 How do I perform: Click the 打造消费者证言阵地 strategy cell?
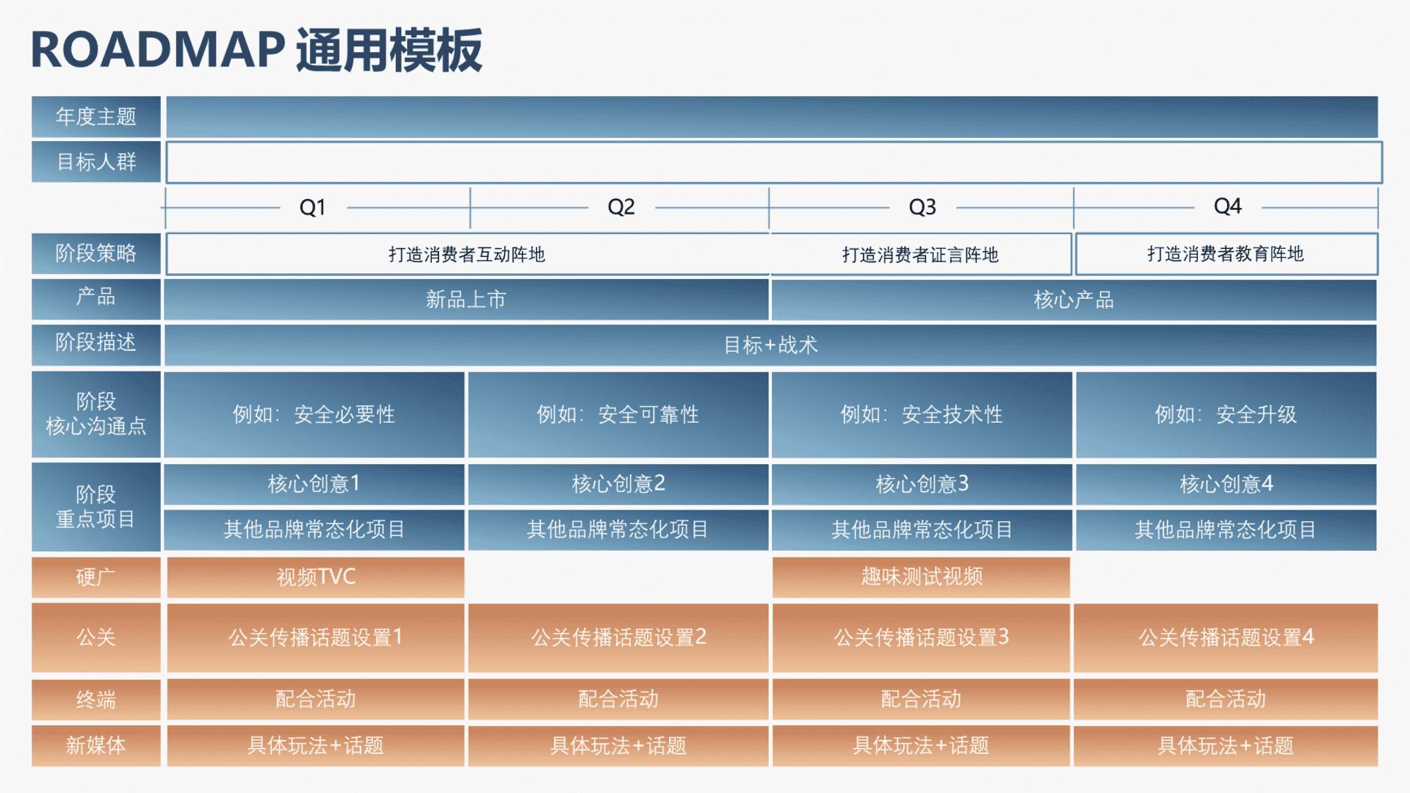pos(920,253)
